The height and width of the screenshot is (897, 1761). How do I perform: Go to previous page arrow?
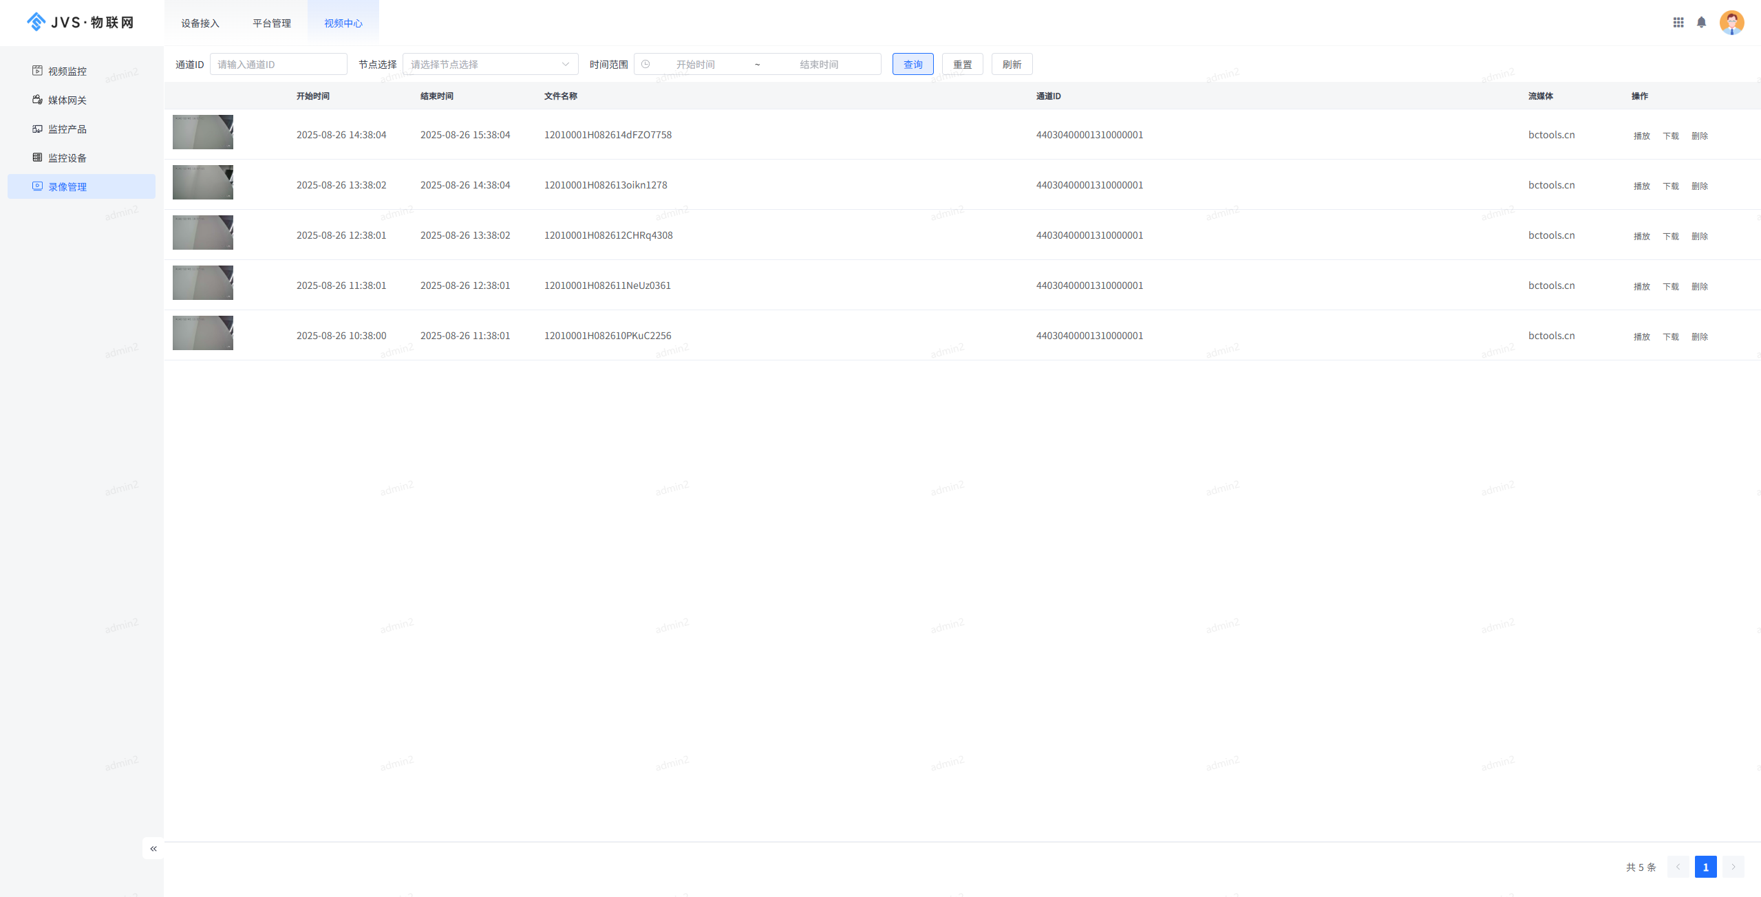[1678, 867]
